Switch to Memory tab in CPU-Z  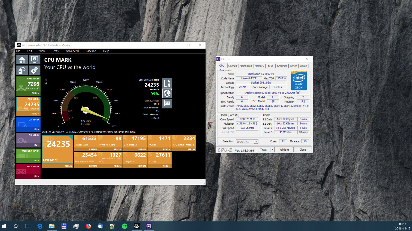click(259, 66)
